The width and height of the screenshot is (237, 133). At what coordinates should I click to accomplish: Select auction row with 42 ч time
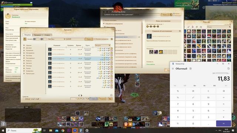click(80, 63)
